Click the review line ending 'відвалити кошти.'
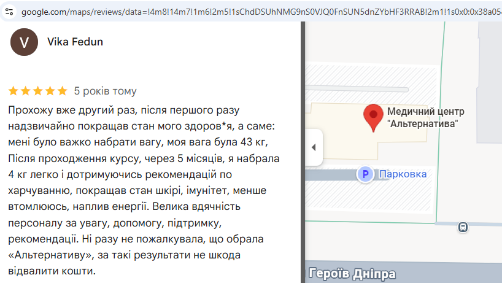 [52, 271]
